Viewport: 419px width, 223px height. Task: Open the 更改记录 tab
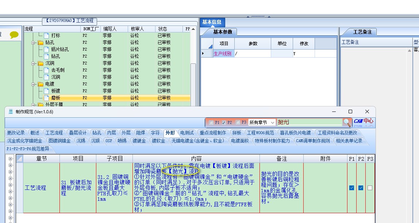16,133
